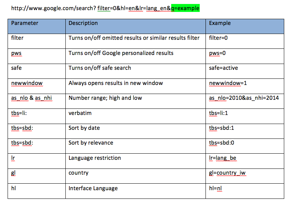Click the 'gl=country_iw' example text
Screen dimensions: 290x205
[227, 173]
